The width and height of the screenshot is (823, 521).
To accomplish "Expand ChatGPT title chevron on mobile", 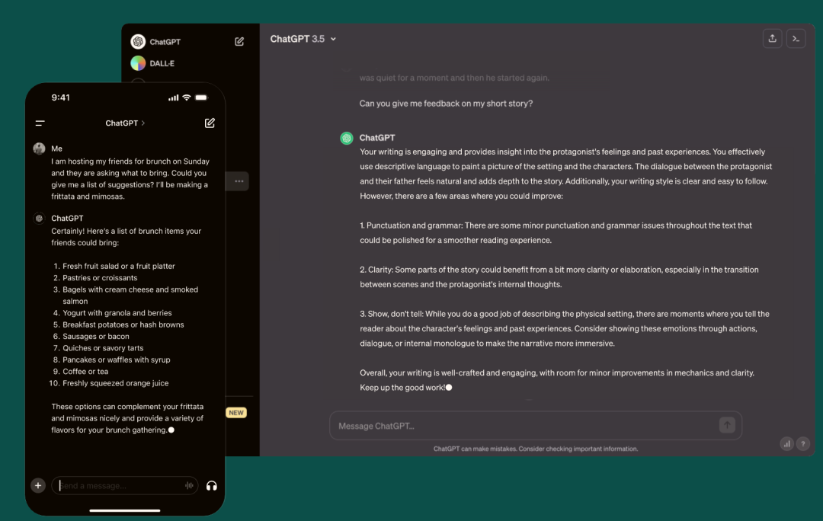I will tap(143, 123).
